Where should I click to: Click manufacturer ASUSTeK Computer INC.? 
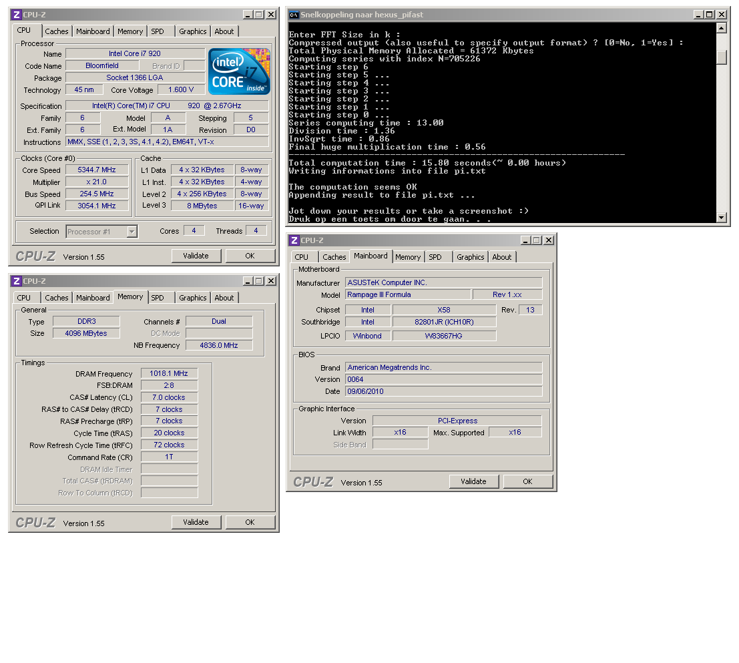point(443,282)
